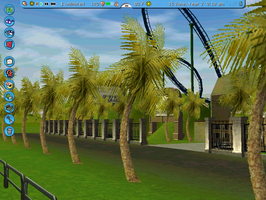Viewport: 266px width, 200px height.
Task: Open the paths and fences builder
Action: (x=9, y=108)
